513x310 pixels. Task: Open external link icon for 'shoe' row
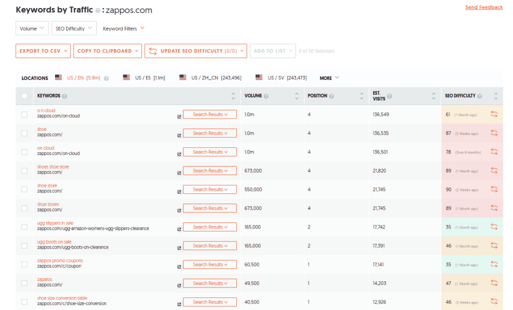coord(179,135)
